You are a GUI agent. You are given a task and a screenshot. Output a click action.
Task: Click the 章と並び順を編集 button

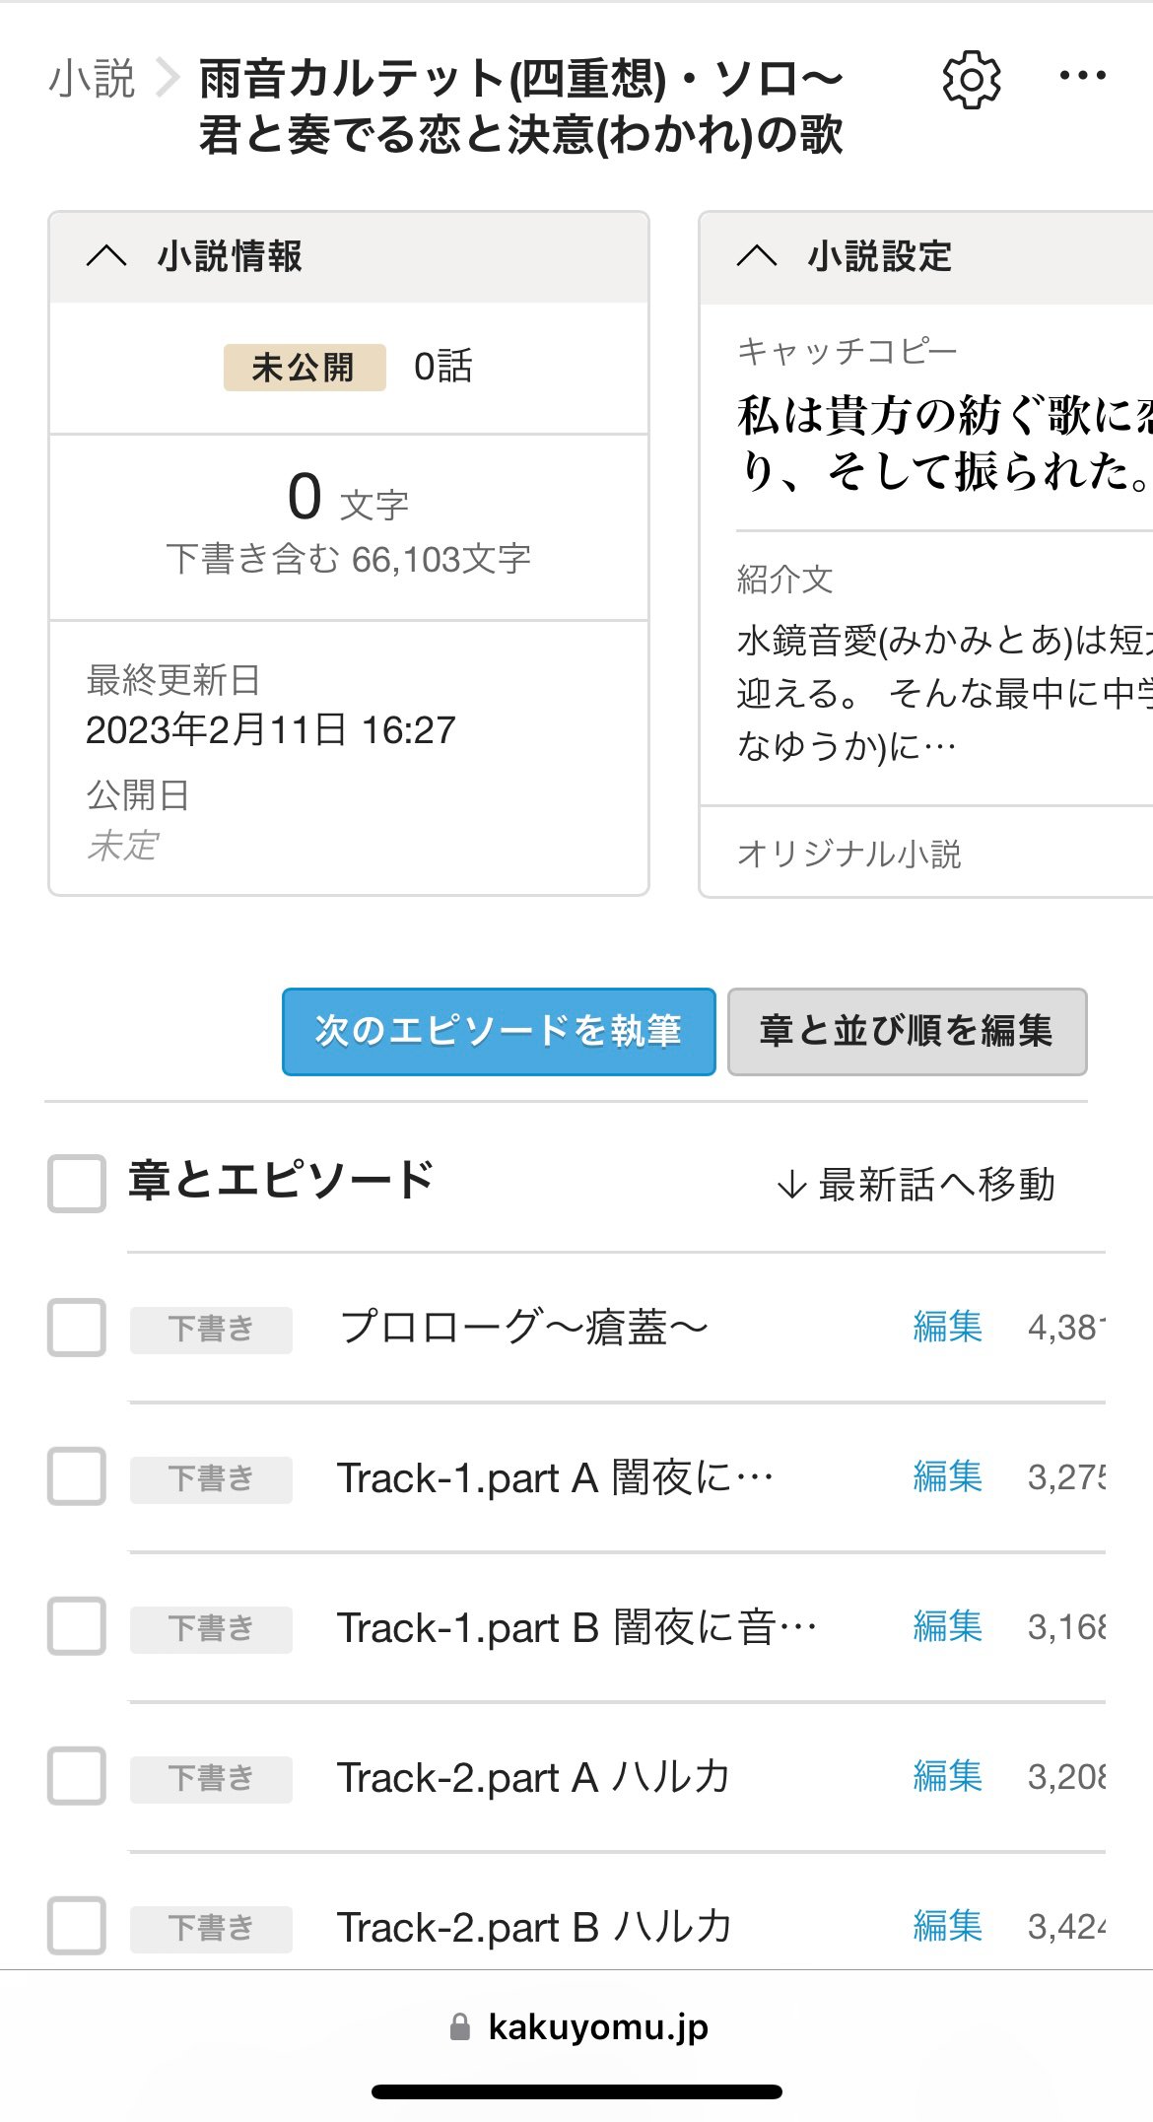pyautogui.click(x=907, y=1031)
